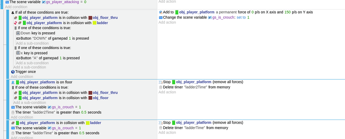Screen dimensions: 345x139
Task: Click the red invert icon on the ladder collision condition
Action: click(15, 23)
